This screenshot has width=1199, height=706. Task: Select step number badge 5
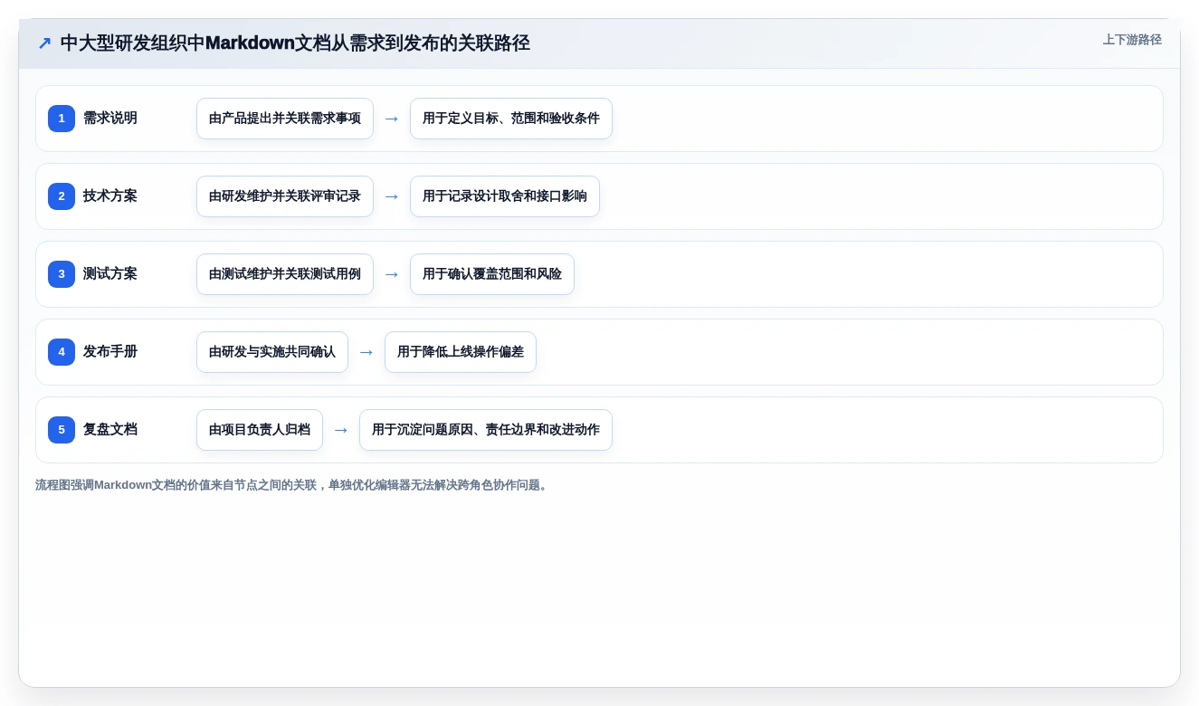[x=62, y=430]
